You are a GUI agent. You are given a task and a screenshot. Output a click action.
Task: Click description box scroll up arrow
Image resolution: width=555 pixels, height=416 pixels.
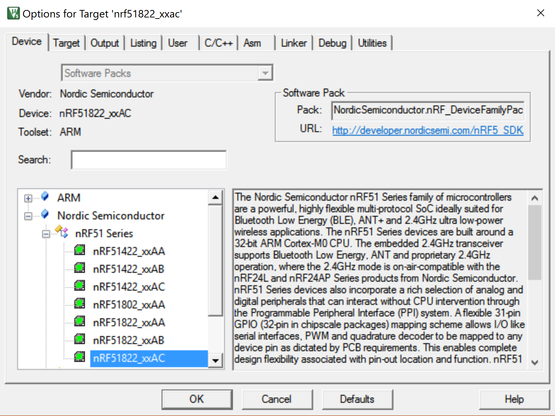point(535,198)
